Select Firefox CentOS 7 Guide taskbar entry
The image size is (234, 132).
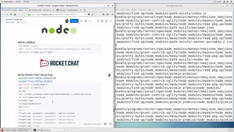pos(16,130)
